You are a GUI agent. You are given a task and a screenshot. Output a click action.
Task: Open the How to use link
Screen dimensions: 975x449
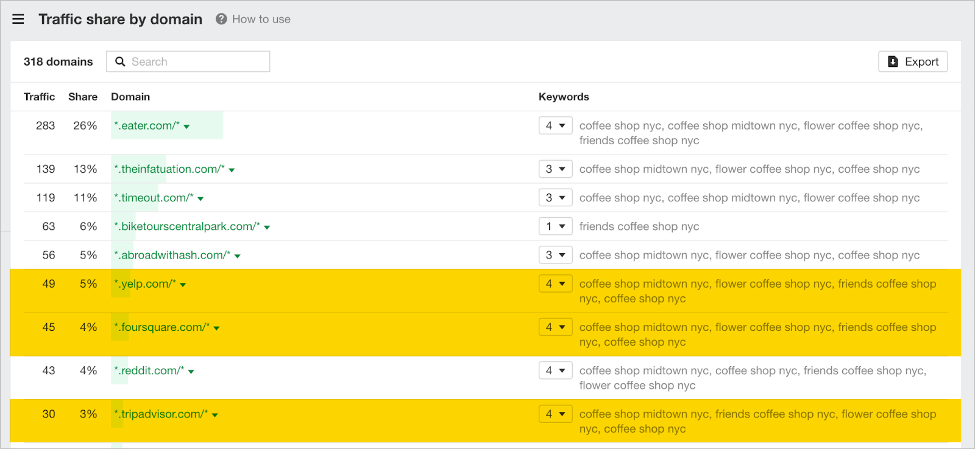click(261, 19)
